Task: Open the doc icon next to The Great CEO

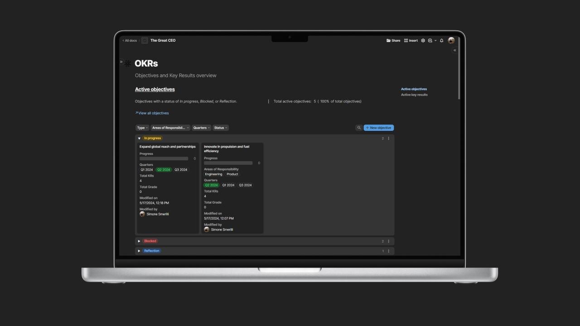Action: 145,40
